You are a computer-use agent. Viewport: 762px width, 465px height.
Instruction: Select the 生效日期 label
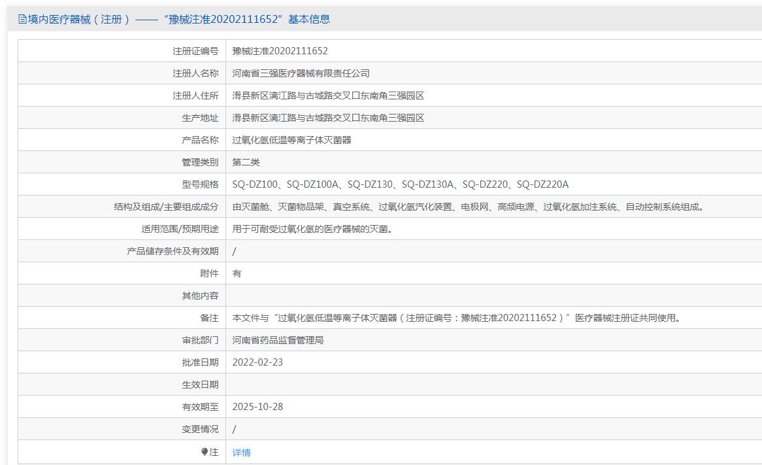coord(200,385)
